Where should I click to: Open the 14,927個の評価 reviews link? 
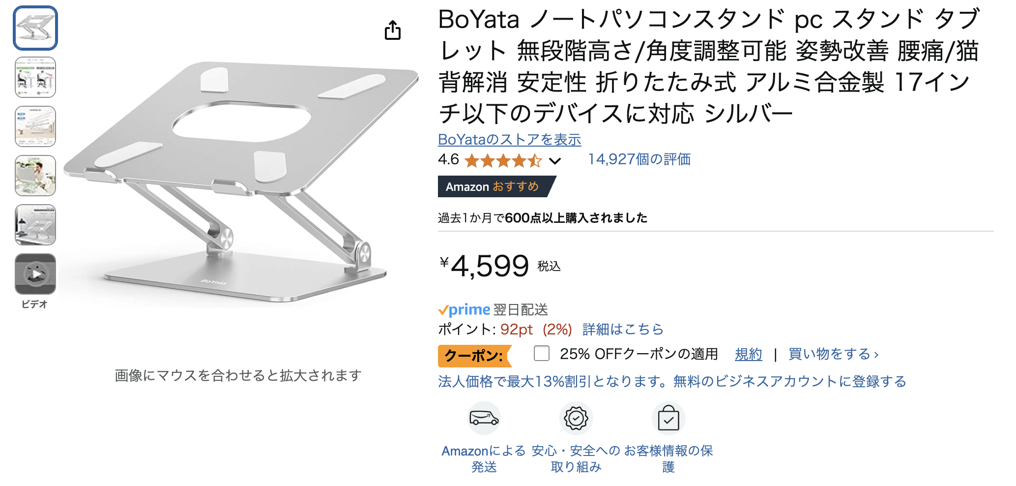coord(639,159)
